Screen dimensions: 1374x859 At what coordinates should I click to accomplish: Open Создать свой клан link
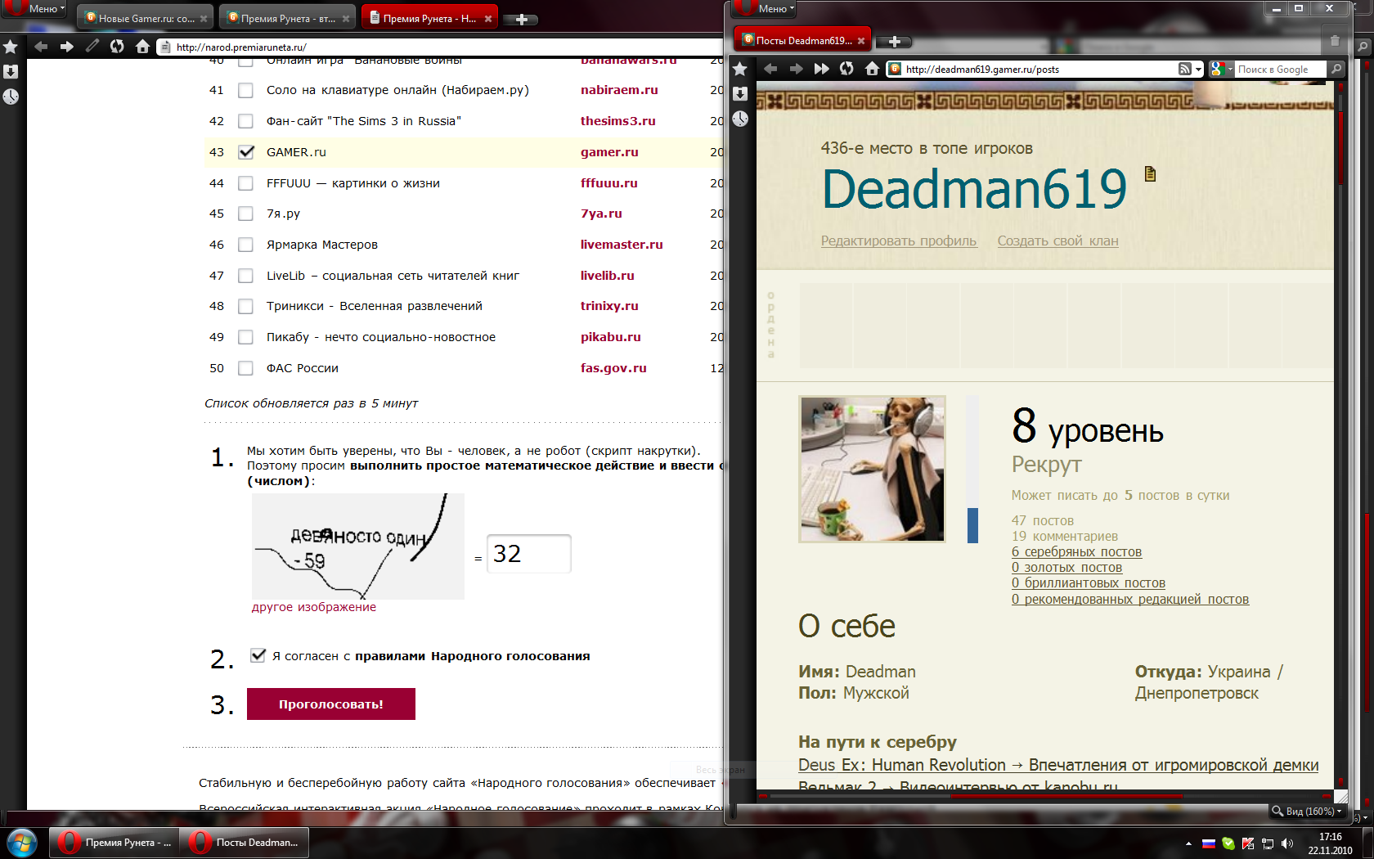coord(1057,241)
